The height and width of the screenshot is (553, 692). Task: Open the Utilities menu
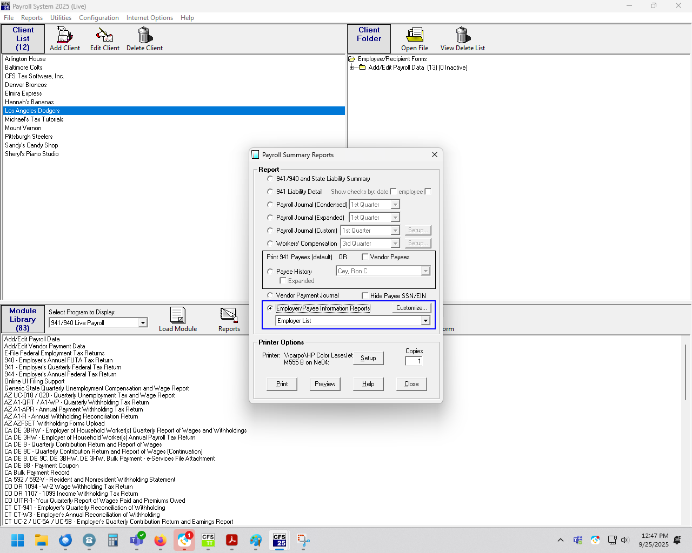point(61,18)
